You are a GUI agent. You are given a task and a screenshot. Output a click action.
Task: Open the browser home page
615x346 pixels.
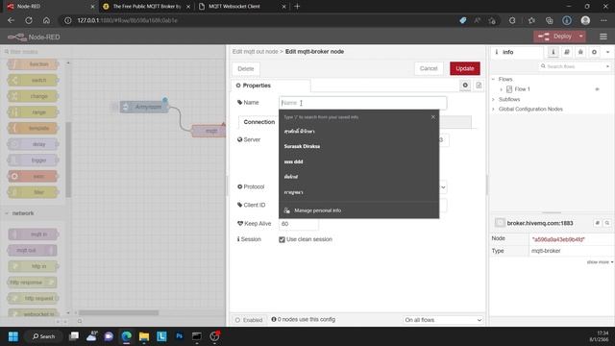(x=46, y=20)
